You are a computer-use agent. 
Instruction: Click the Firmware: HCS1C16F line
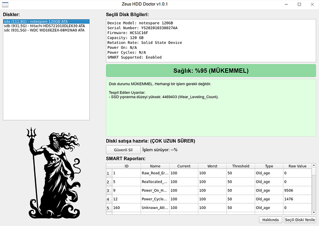pos(128,33)
